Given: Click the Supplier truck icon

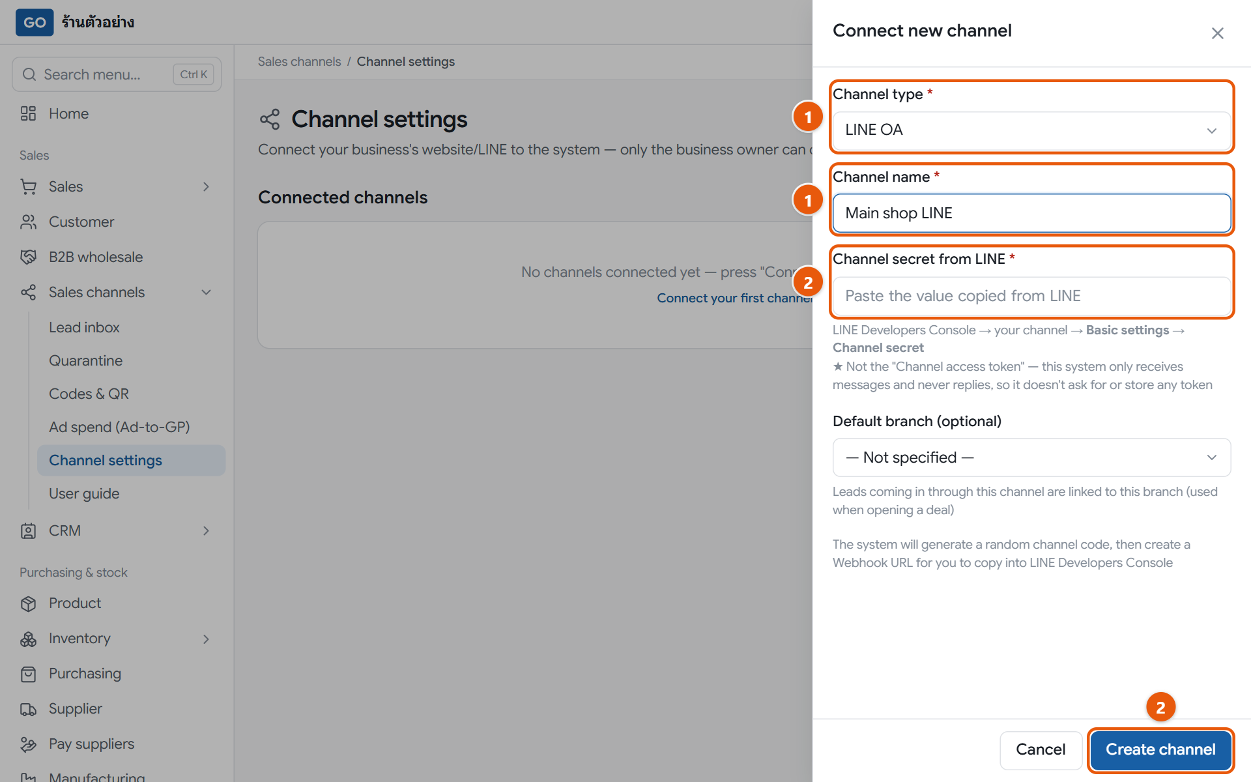Looking at the screenshot, I should tap(28, 709).
